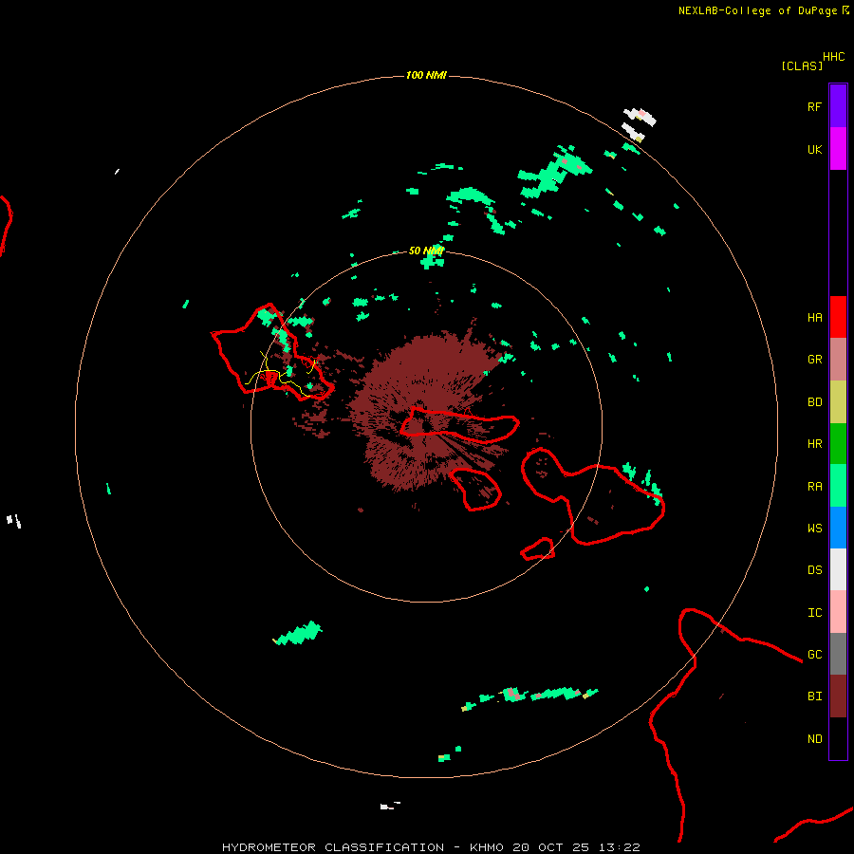
Task: Click the '20 OCT 25' date text
Action: pos(551,847)
